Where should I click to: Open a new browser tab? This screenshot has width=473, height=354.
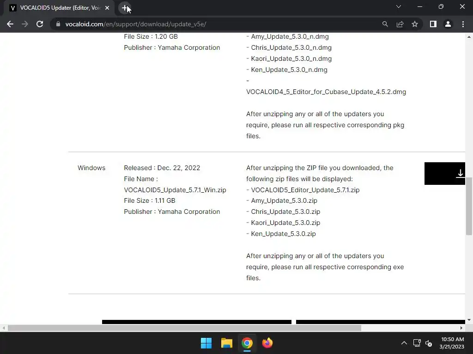(125, 8)
